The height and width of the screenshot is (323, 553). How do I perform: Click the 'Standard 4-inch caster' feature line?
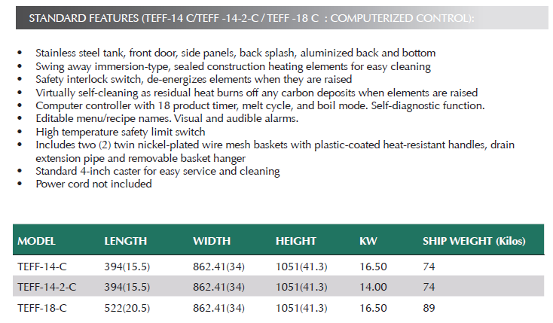coord(157,171)
